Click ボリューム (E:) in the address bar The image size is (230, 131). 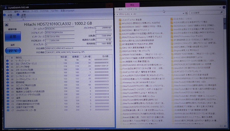124,14
